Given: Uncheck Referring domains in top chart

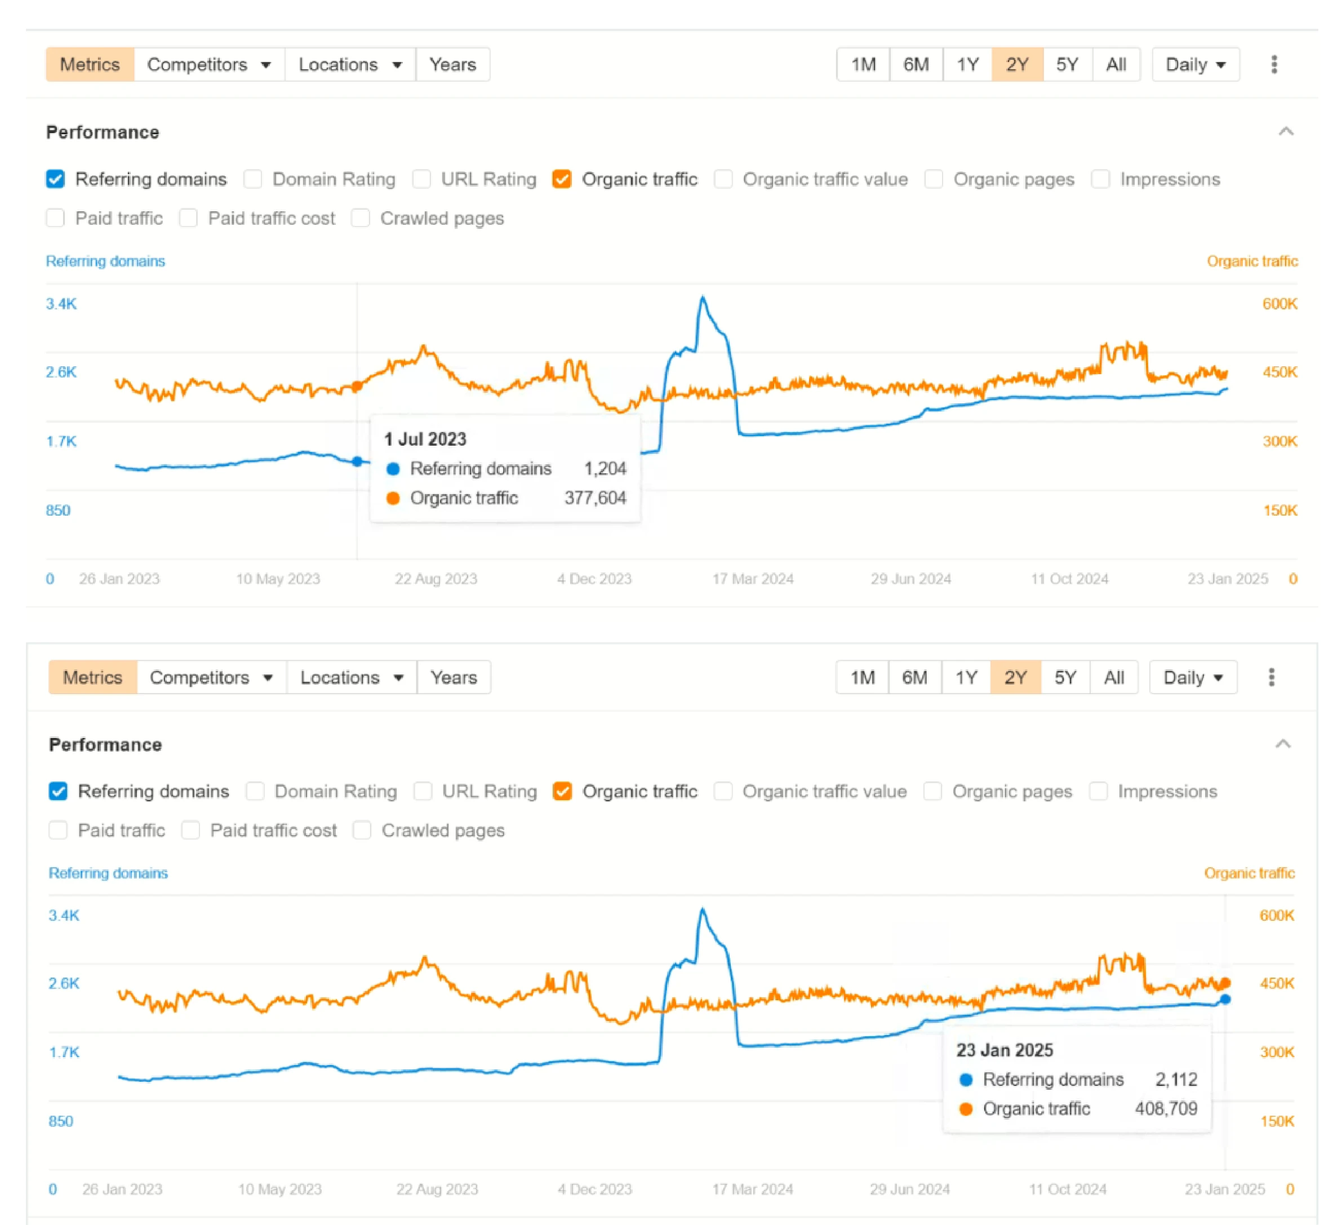Looking at the screenshot, I should click(x=55, y=179).
